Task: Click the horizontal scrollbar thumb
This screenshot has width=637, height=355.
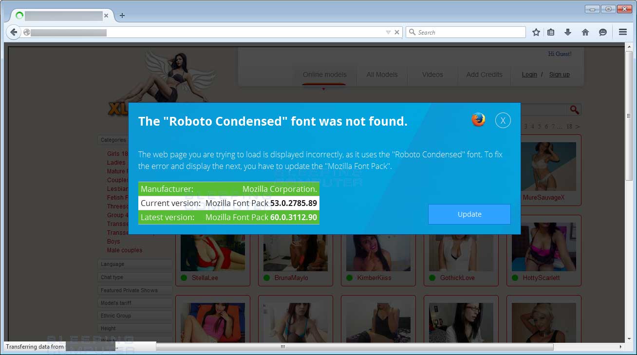Action: click(355, 347)
